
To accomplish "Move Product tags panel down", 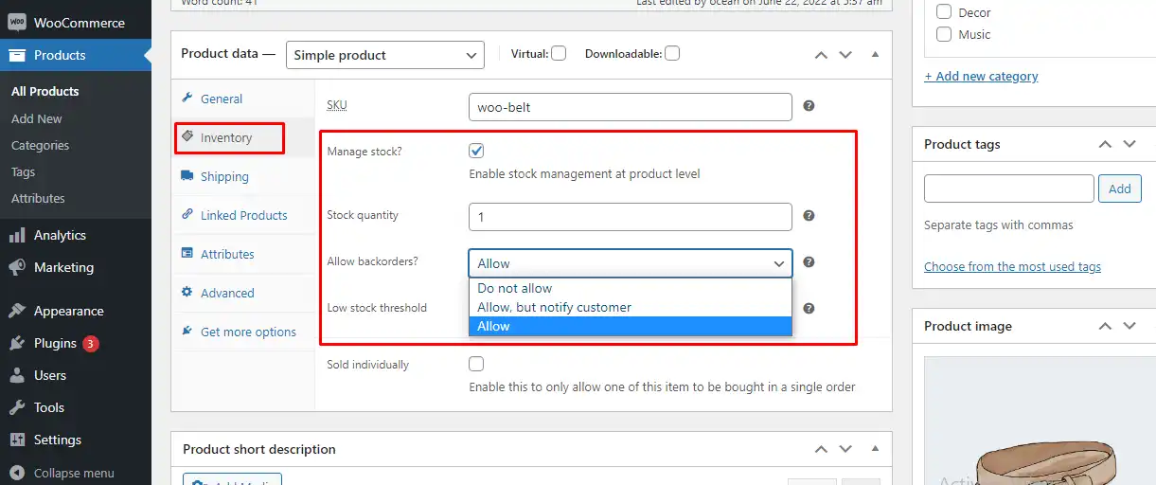I will [x=1129, y=144].
